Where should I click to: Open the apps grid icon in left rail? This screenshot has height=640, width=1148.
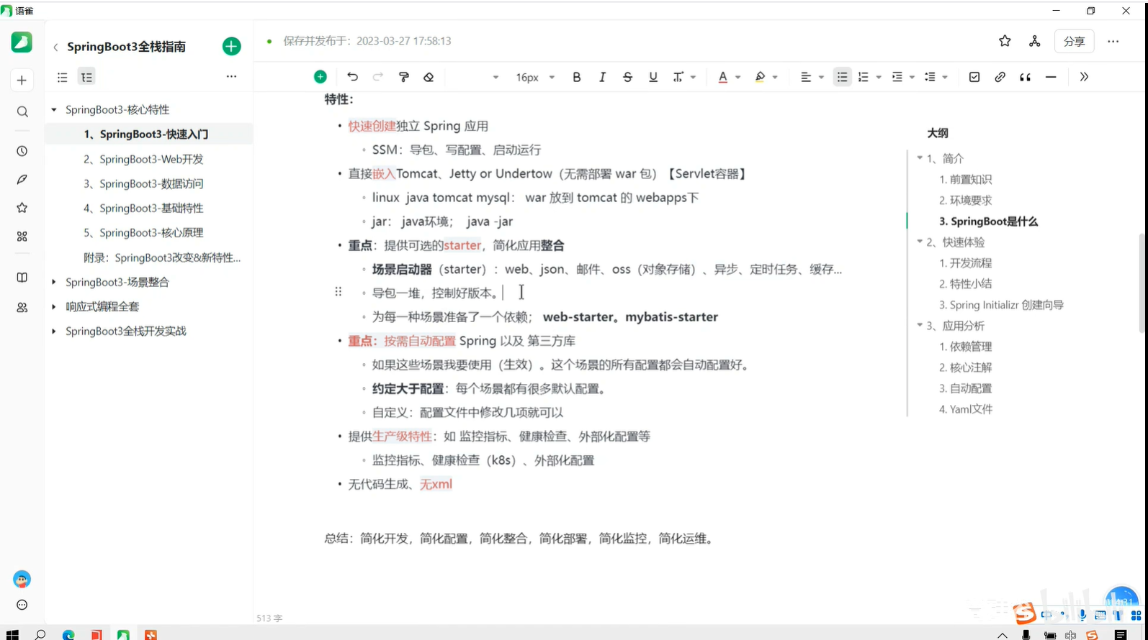click(22, 236)
